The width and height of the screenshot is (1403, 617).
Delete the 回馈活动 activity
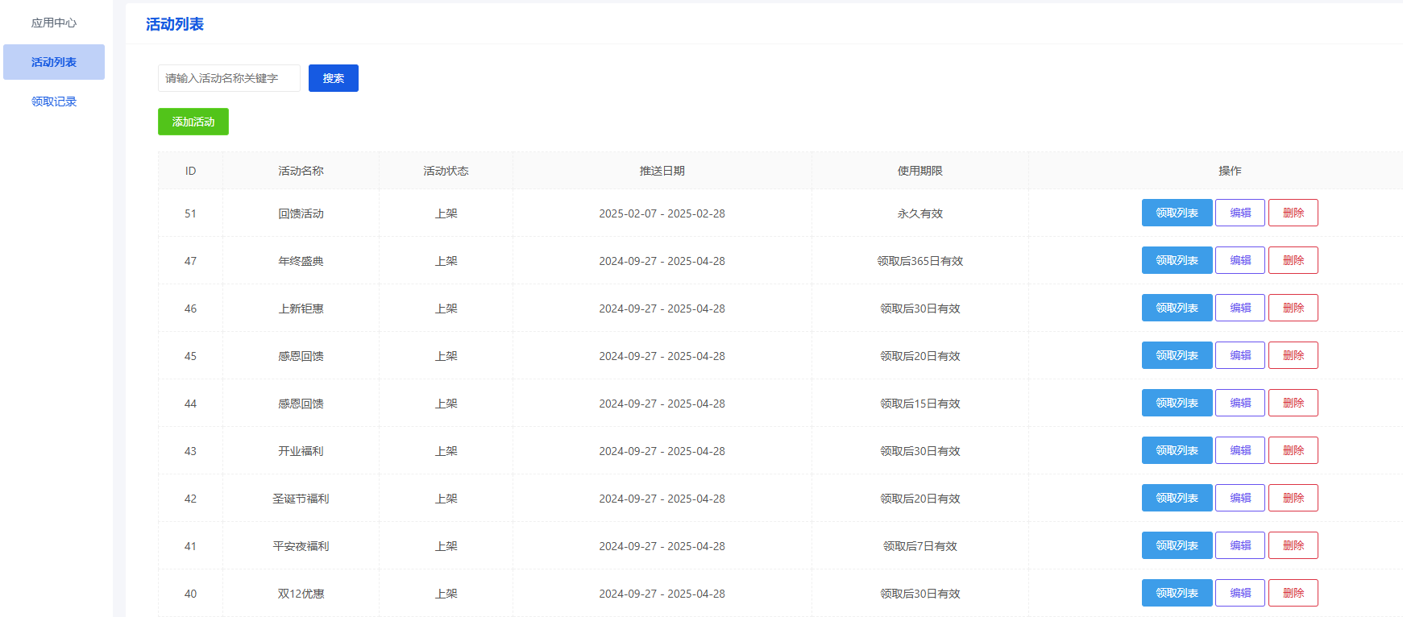(x=1293, y=213)
